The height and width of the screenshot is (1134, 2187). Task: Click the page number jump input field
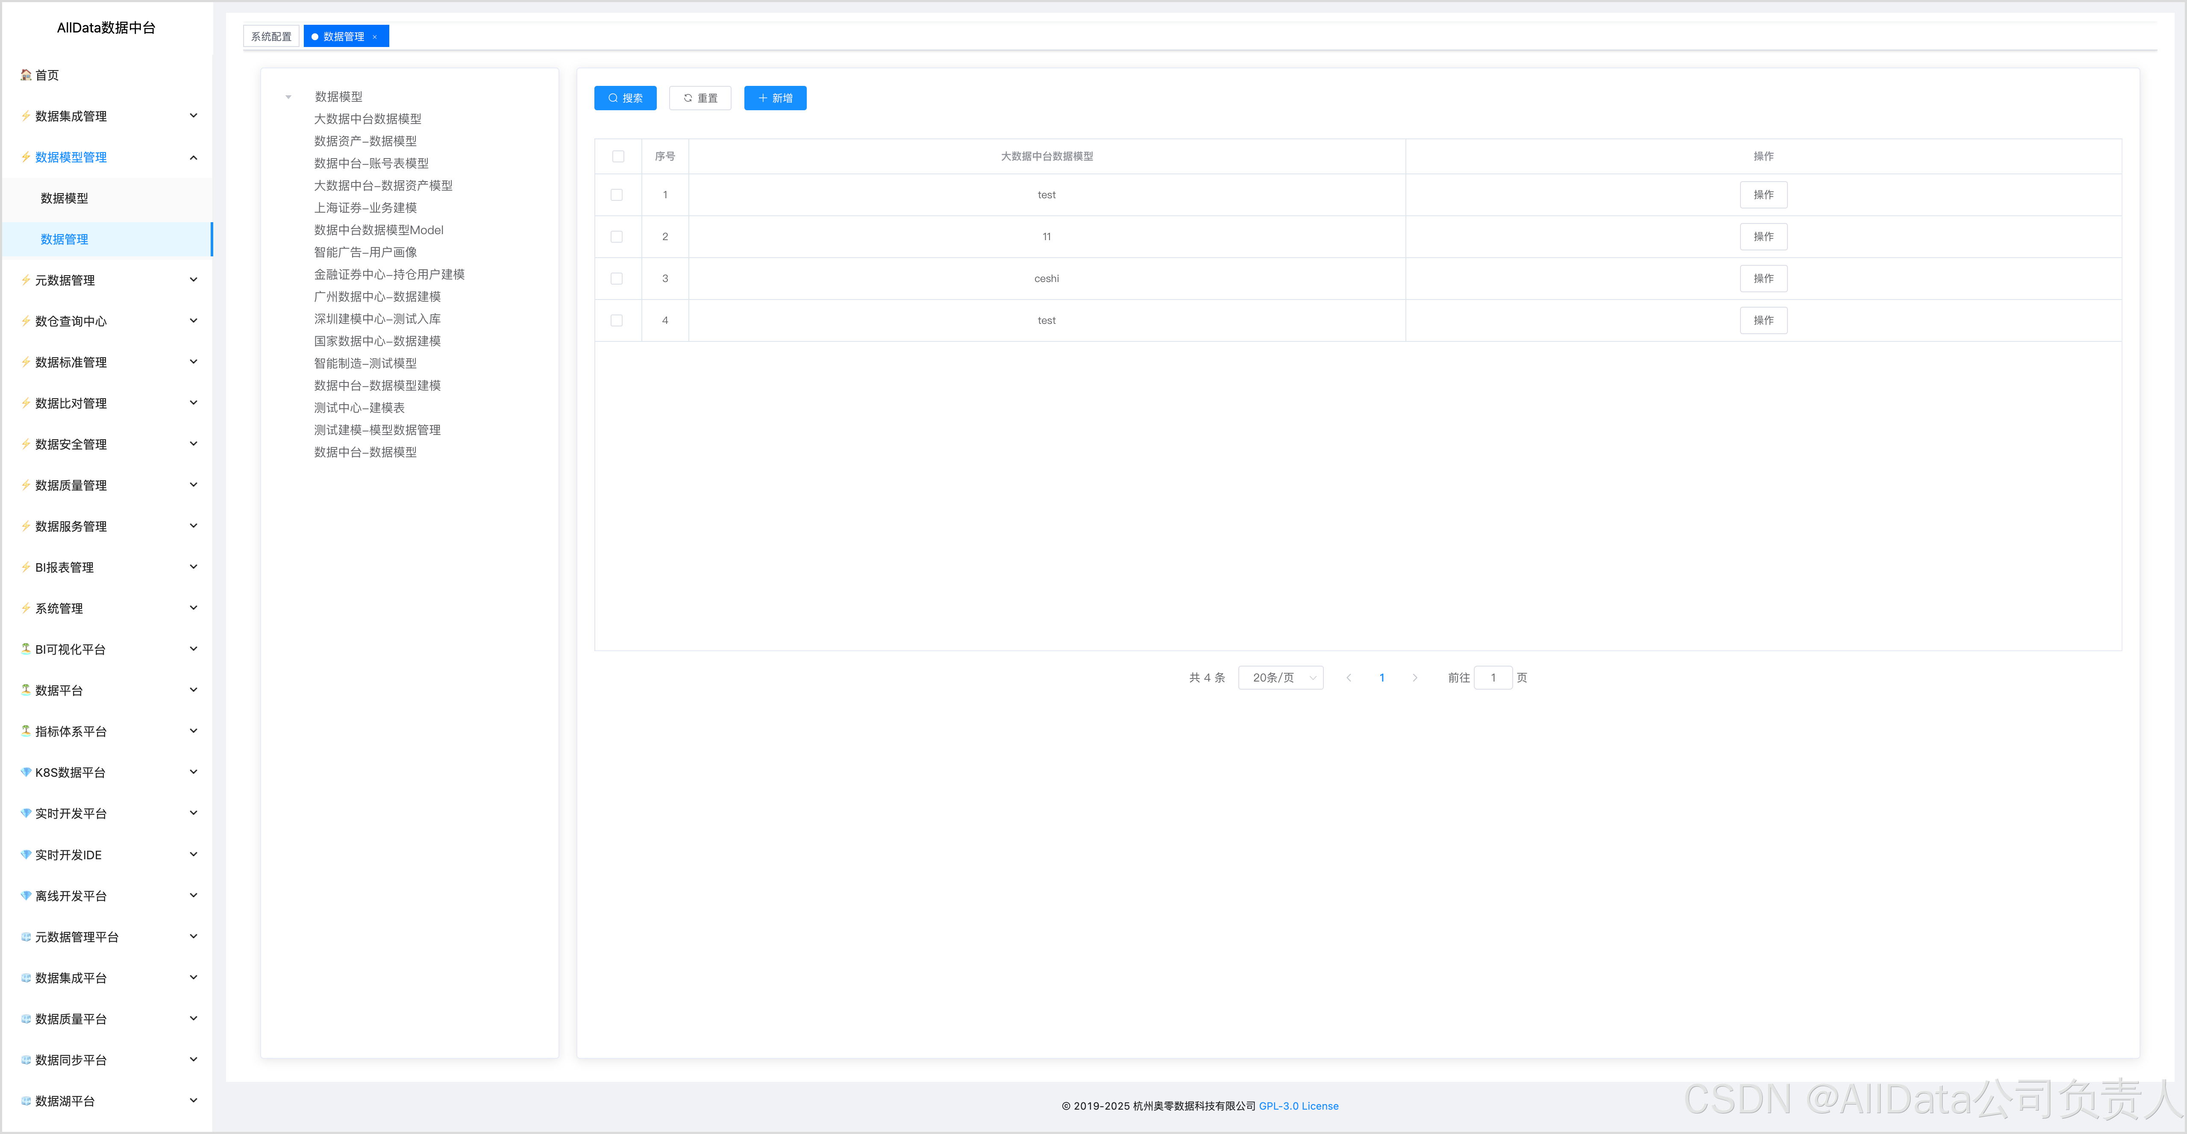pos(1493,677)
